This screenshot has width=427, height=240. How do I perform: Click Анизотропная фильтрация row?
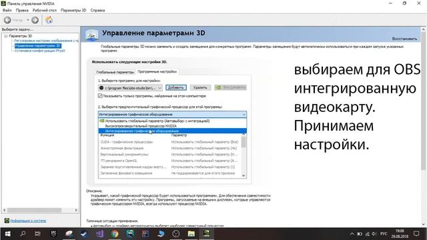click(x=169, y=148)
